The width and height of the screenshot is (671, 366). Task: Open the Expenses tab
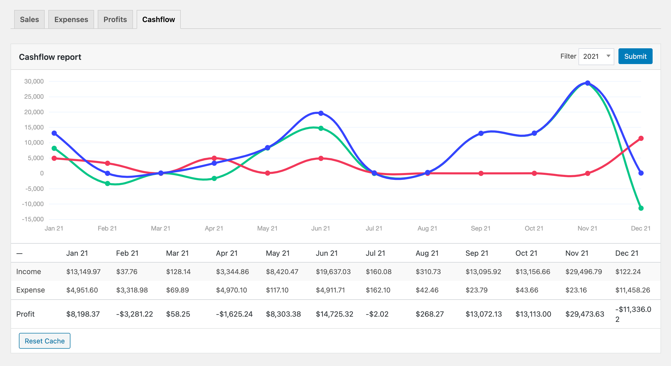[71, 19]
